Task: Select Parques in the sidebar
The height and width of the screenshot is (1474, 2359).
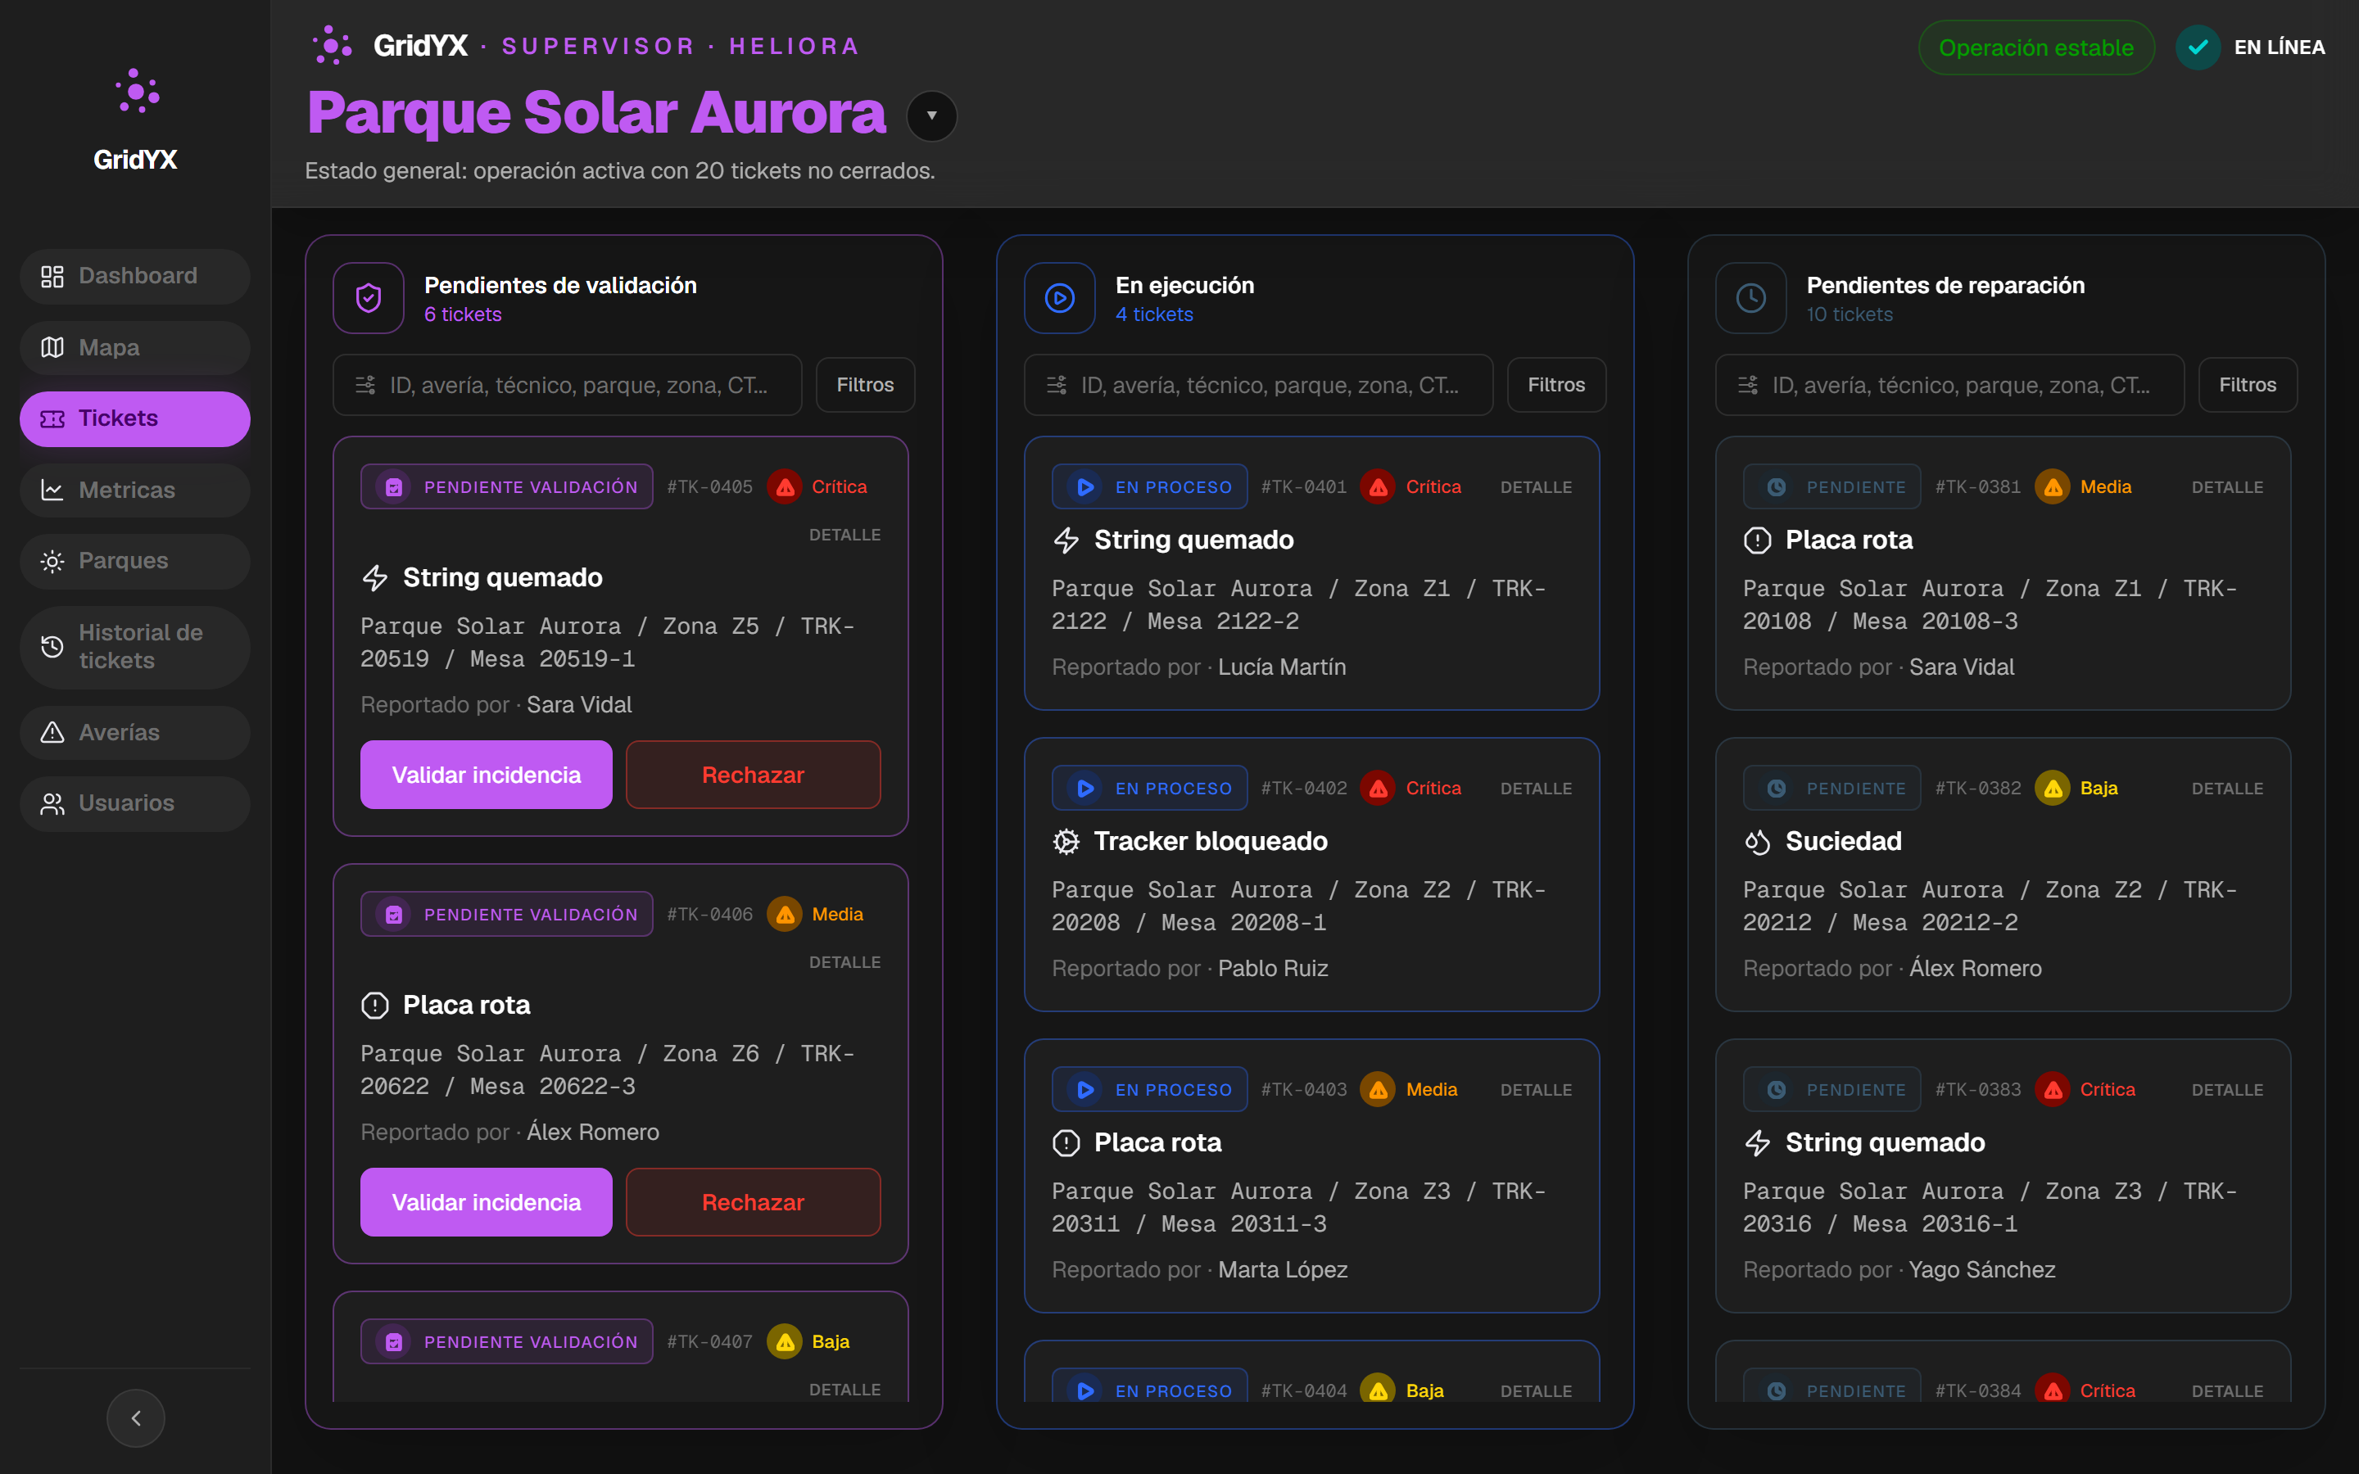Action: 135,561
